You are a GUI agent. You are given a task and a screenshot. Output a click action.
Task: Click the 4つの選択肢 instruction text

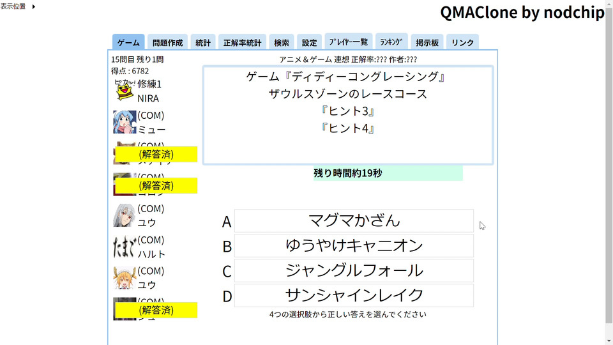(x=347, y=314)
